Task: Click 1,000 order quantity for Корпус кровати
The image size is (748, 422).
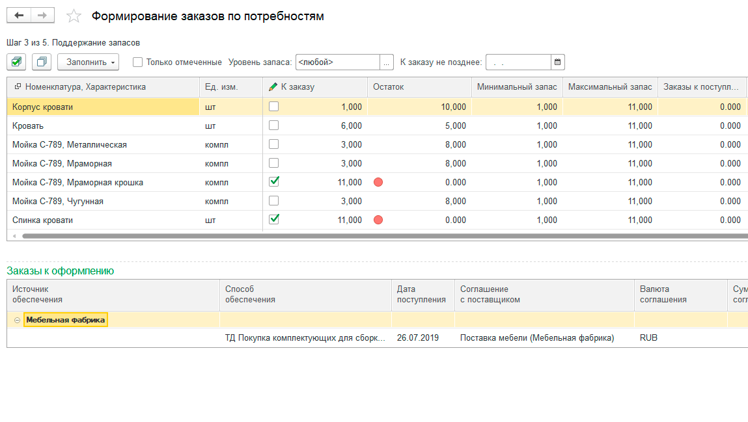Action: (x=352, y=107)
